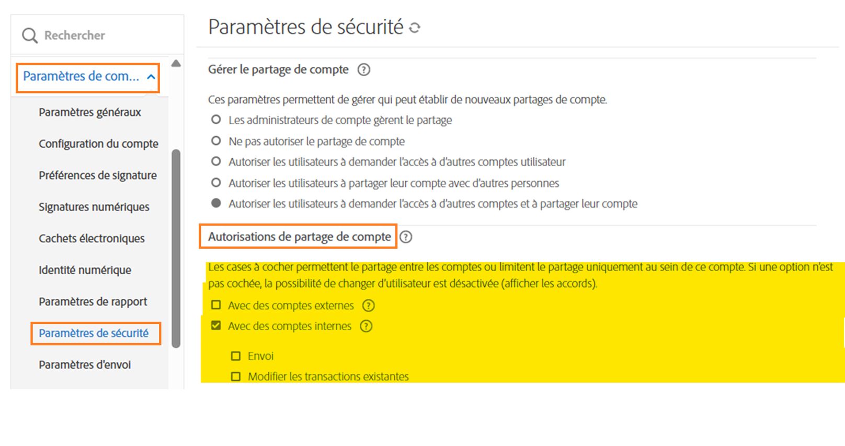Click the refresh icon beside Paramètres de sécurité
845x446 pixels.
(x=415, y=28)
